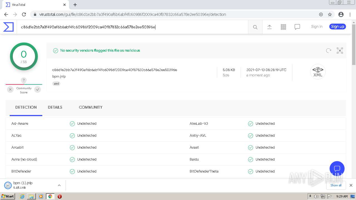Open the comments speech bubble icon
This screenshot has width=356, height=200.
tap(297, 27)
